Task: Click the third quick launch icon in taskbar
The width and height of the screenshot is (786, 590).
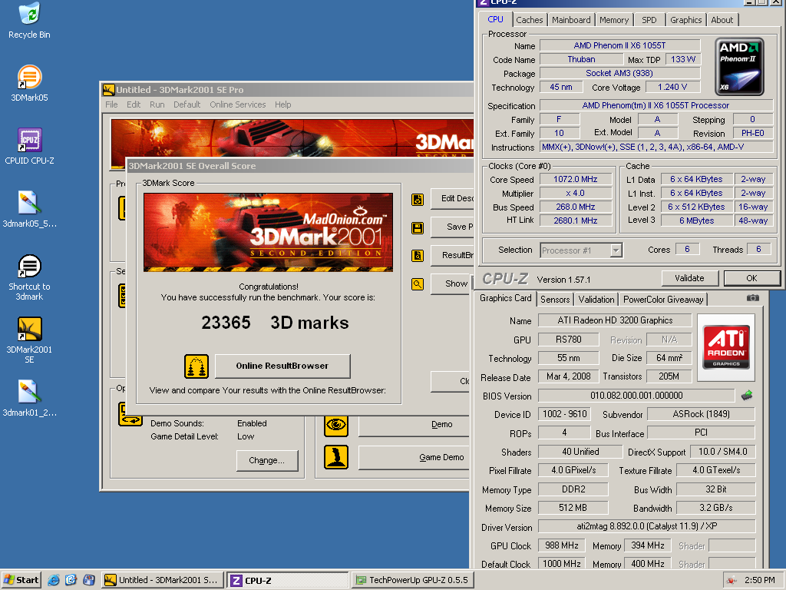Action: [89, 581]
